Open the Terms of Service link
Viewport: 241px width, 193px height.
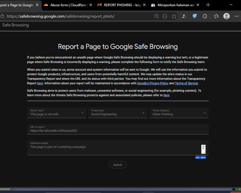coord(187,83)
